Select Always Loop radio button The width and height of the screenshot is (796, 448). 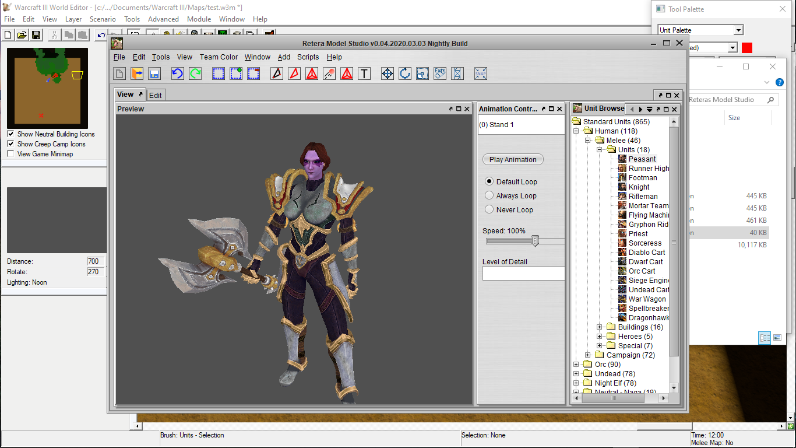tap(489, 195)
